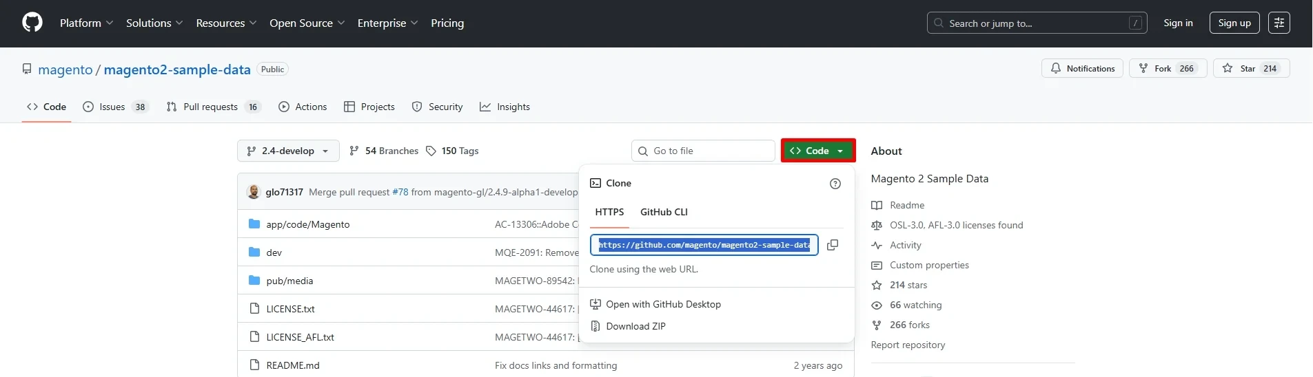Click the clone URL text field
This screenshot has width=1313, height=377.
[704, 245]
